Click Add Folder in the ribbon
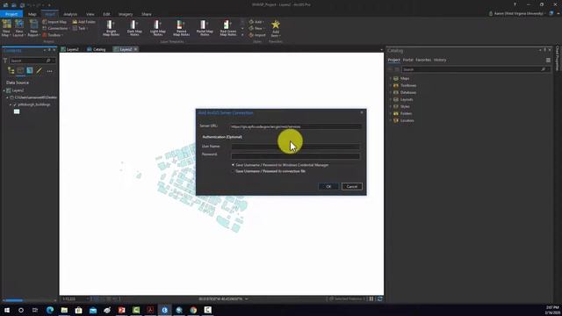This screenshot has height=316, width=562. (84, 22)
